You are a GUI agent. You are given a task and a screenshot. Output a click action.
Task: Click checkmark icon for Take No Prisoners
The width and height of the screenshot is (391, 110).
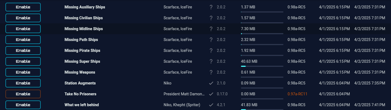(211, 94)
